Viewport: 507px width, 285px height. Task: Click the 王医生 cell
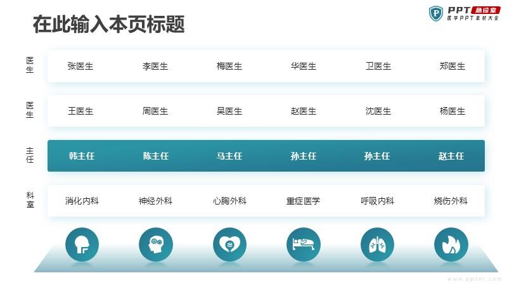pos(80,111)
